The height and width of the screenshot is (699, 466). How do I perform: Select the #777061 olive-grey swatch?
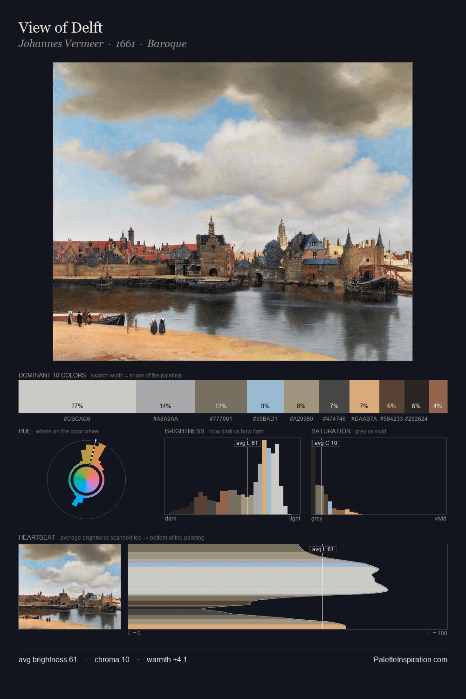click(221, 397)
